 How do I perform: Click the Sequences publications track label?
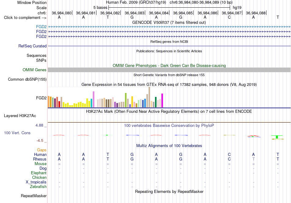[x=36, y=55]
